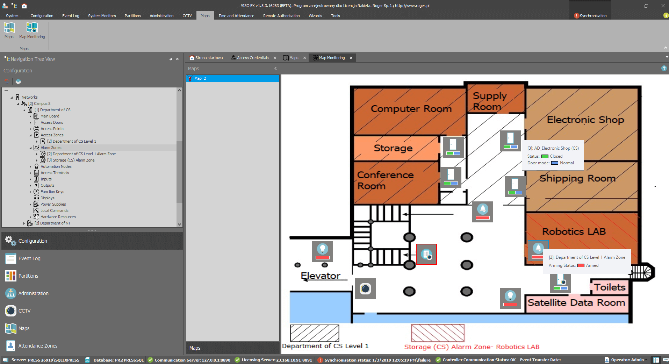Collapse the Alarm Zones tree node
The height and width of the screenshot is (364, 669).
(30, 148)
